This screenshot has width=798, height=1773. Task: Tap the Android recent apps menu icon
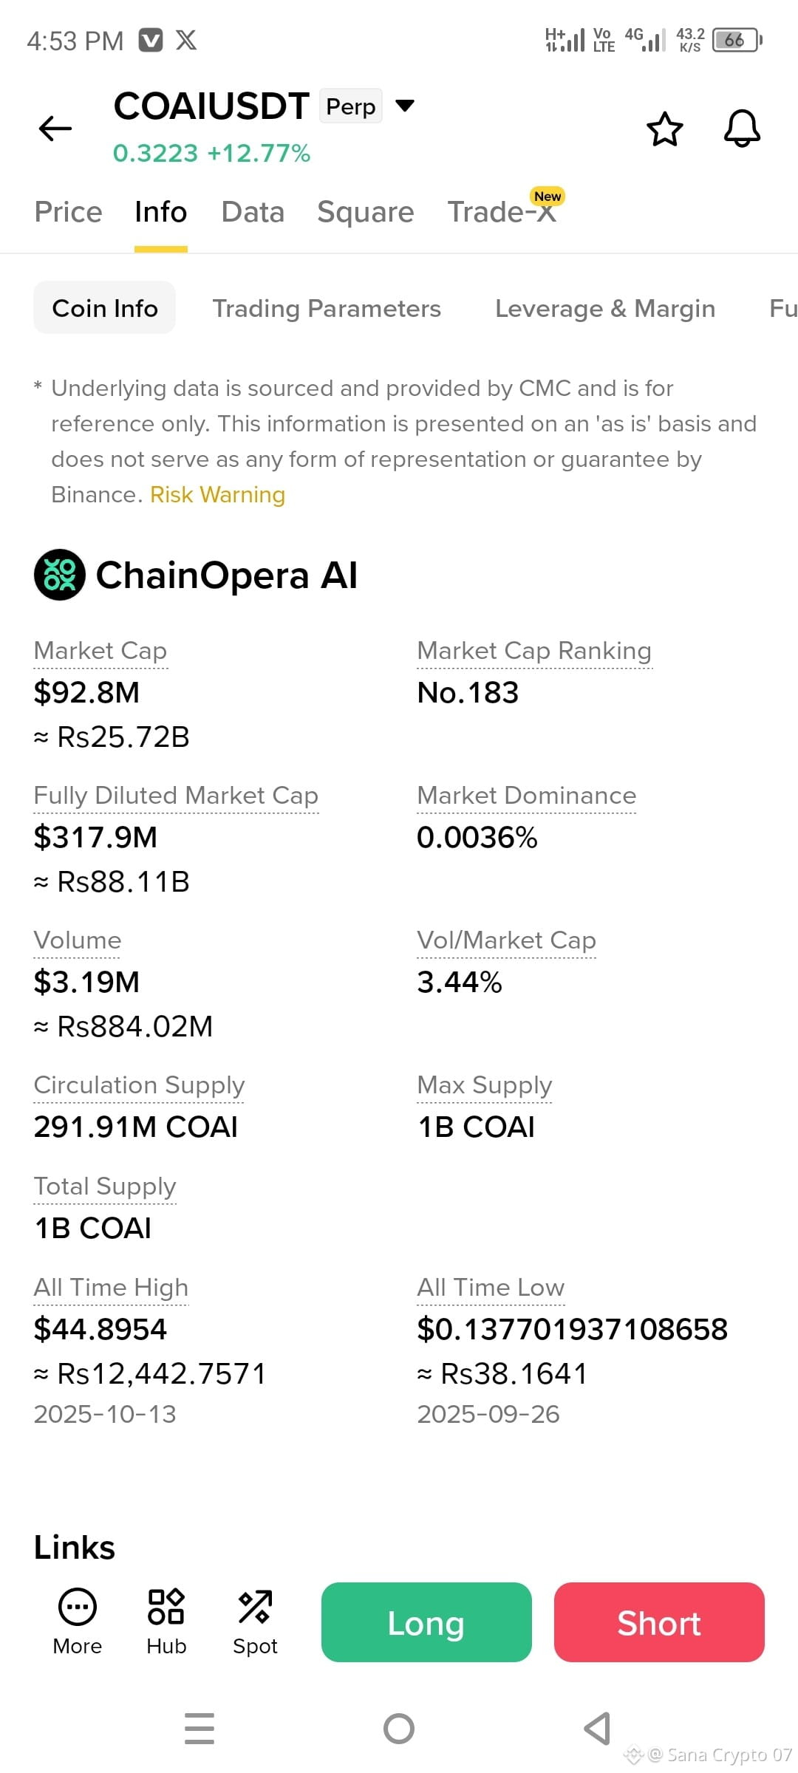[x=199, y=1729]
